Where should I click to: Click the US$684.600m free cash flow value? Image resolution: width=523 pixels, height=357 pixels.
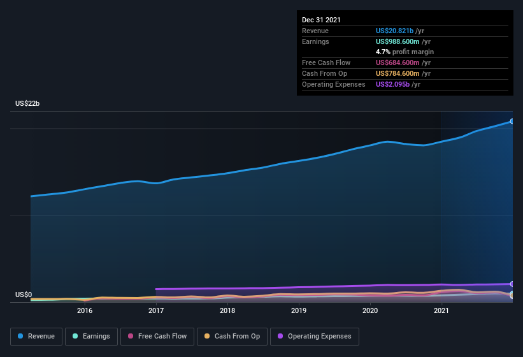(398, 62)
